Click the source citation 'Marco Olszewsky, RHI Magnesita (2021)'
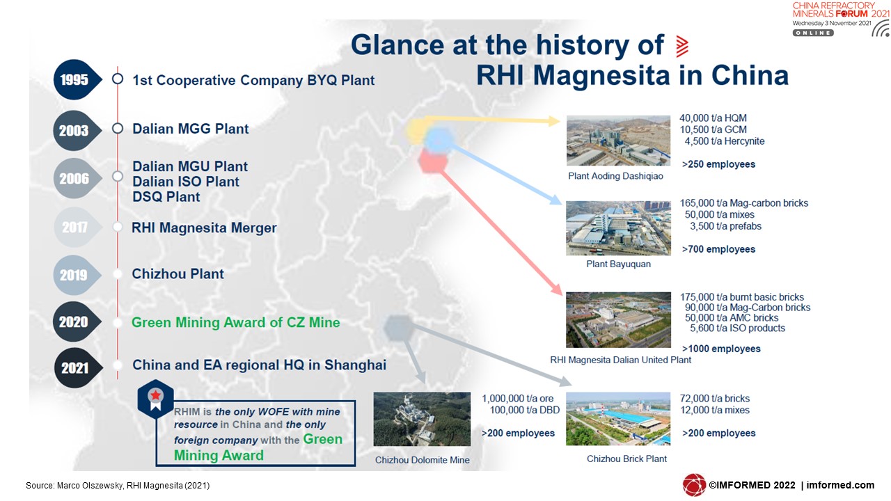 (x=133, y=485)
